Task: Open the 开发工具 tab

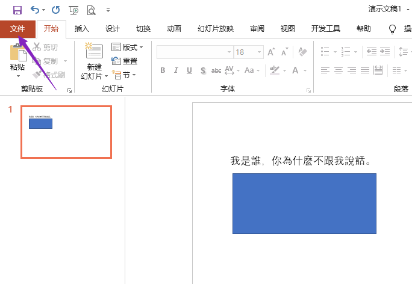Action: tap(326, 29)
